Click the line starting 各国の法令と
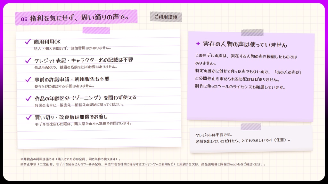Screen dimensions: 328x184 (x=79, y=105)
